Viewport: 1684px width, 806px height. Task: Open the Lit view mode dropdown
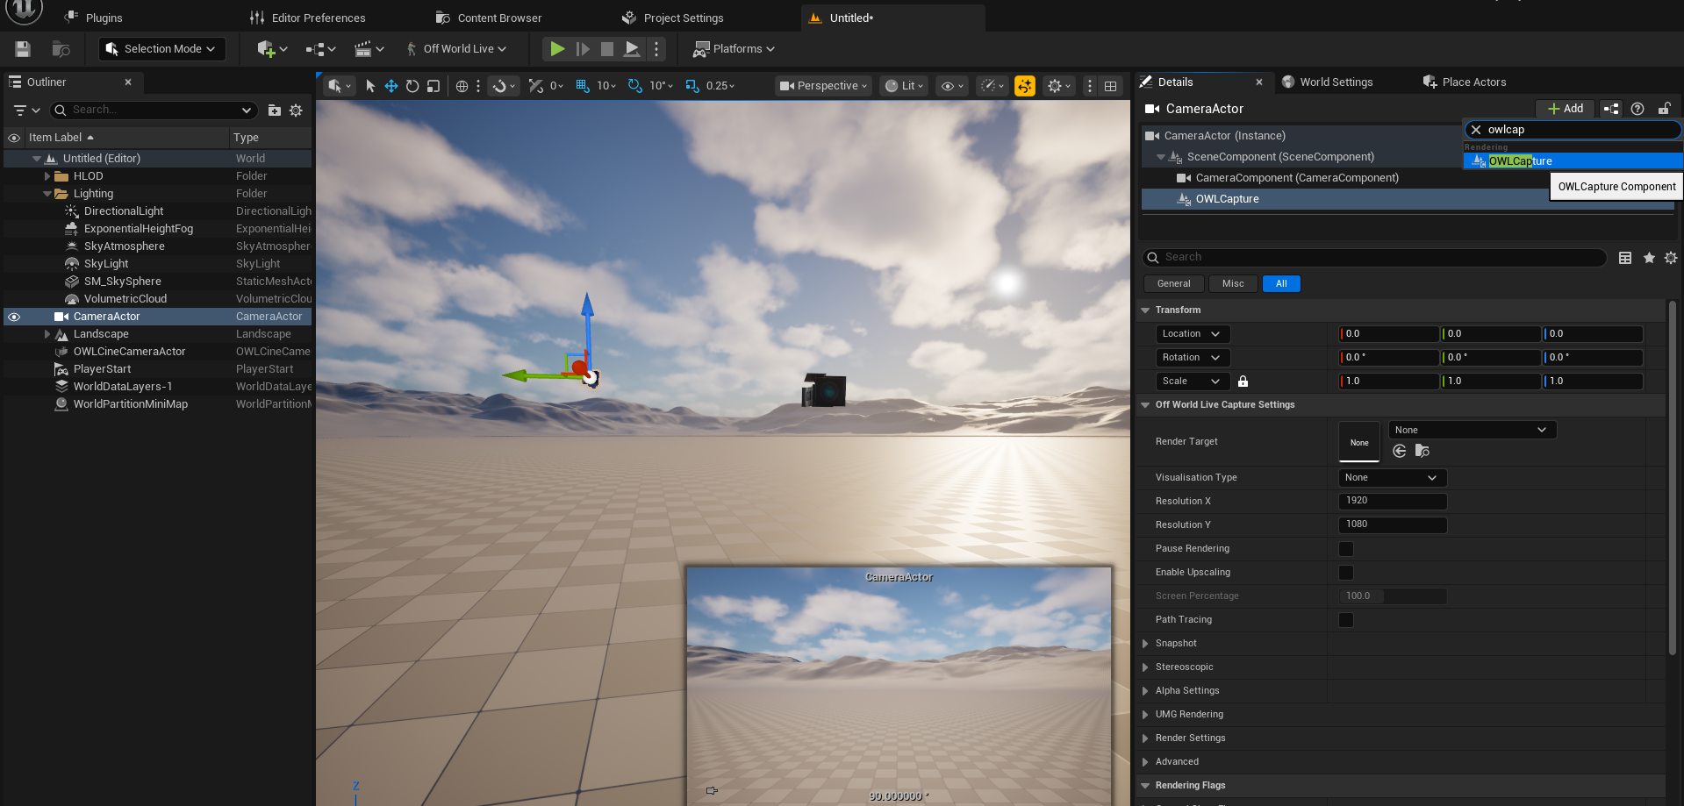click(904, 86)
